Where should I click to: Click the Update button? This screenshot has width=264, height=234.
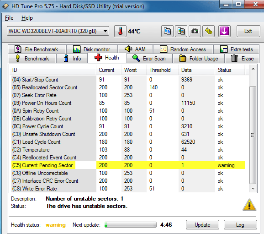(x=202, y=225)
